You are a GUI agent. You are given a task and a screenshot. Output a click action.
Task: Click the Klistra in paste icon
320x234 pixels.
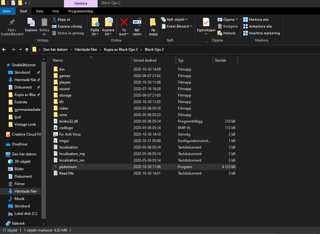(x=44, y=27)
